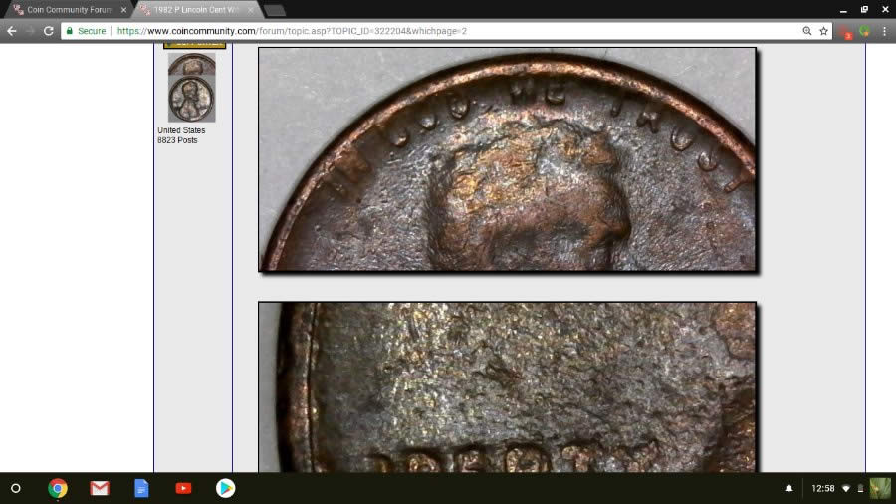Open Wi-Fi status icon in tray
896x504 pixels.
pos(846,489)
